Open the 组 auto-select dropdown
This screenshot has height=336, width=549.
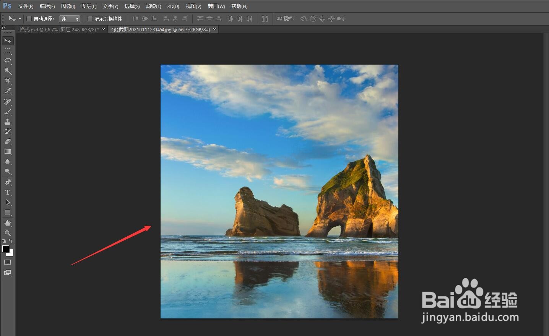70,19
